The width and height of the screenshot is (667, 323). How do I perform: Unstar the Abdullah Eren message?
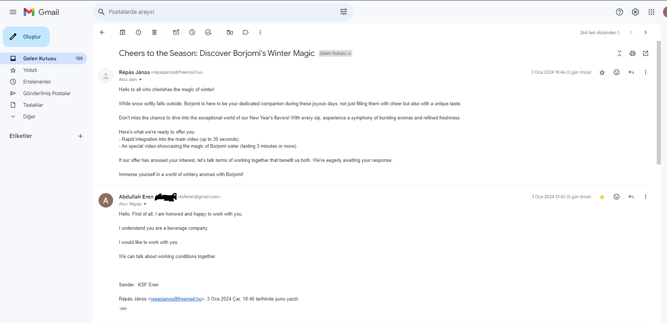tap(602, 197)
